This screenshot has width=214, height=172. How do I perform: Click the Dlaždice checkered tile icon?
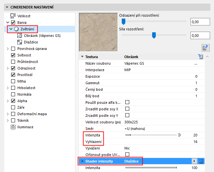point(19,42)
